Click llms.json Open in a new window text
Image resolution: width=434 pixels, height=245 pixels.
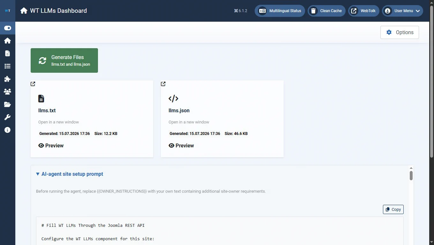click(189, 122)
